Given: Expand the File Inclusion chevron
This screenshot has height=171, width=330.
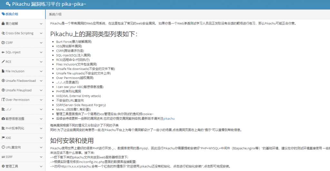Looking at the screenshot, I should pyautogui.click(x=41, y=71).
